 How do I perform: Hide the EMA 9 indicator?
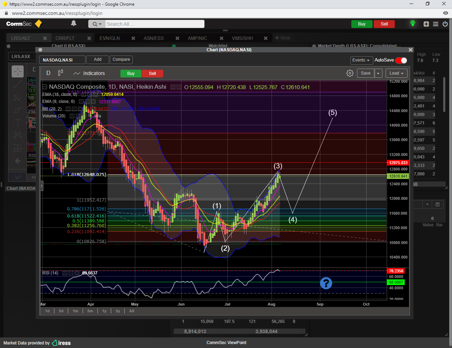[x=81, y=101]
